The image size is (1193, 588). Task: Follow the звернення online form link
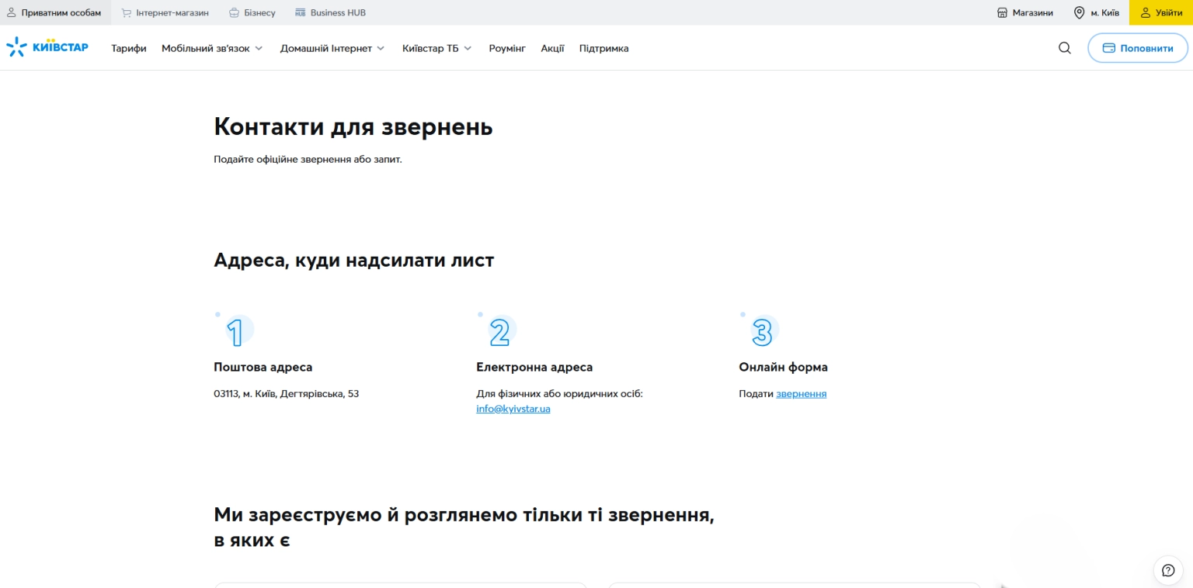coord(802,393)
